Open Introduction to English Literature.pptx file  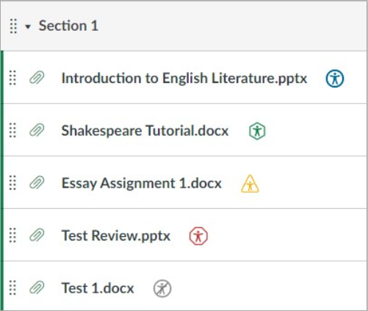(x=184, y=79)
